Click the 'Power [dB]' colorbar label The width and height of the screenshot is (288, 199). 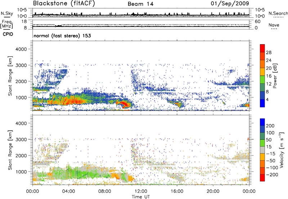click(x=275, y=76)
